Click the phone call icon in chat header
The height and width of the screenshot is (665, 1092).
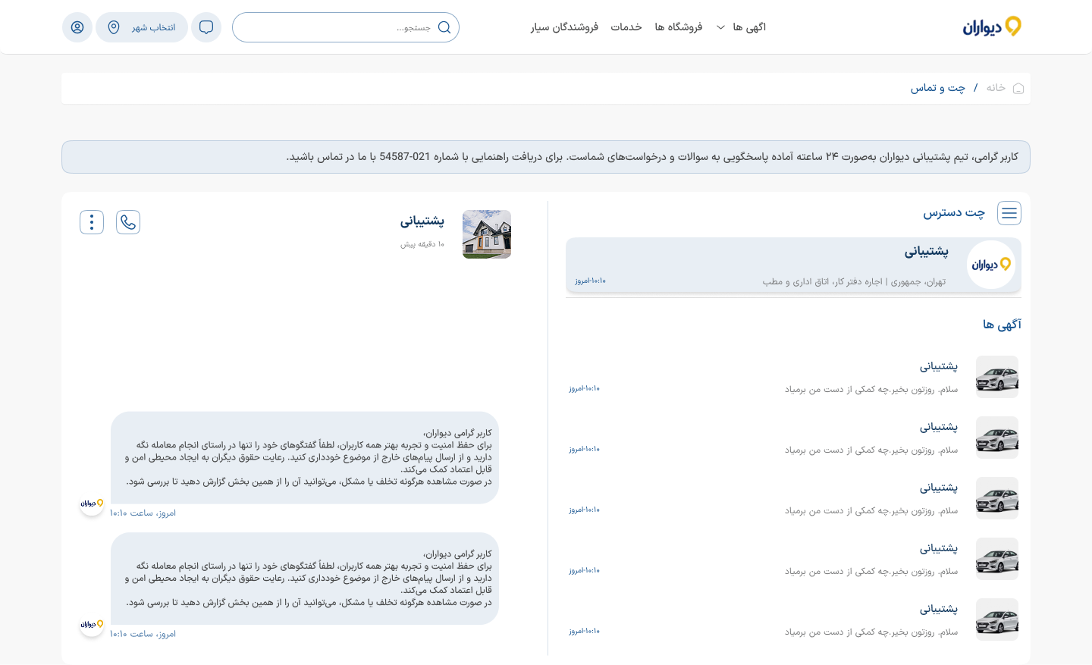128,222
